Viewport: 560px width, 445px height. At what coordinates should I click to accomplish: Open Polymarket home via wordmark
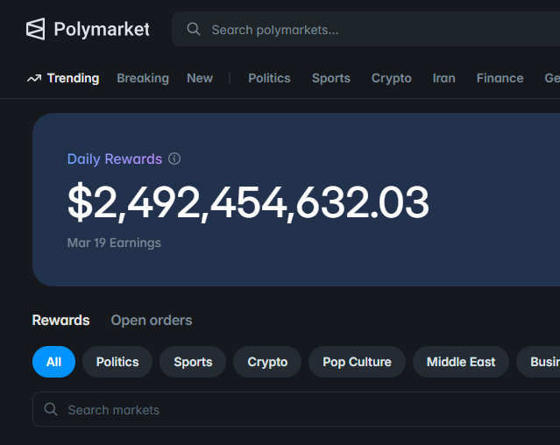pos(102,29)
